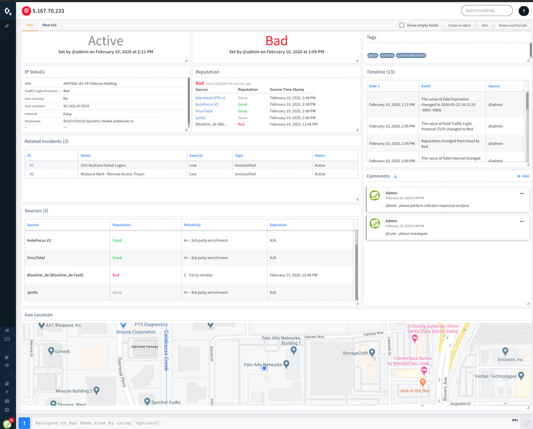Click the Delete and Exclude button
The image size is (533, 429).
pos(512,25)
